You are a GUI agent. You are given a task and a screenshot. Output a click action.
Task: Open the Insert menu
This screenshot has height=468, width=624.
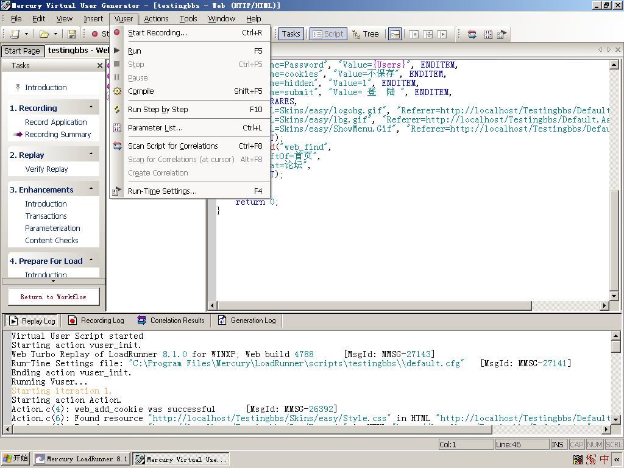pyautogui.click(x=93, y=19)
